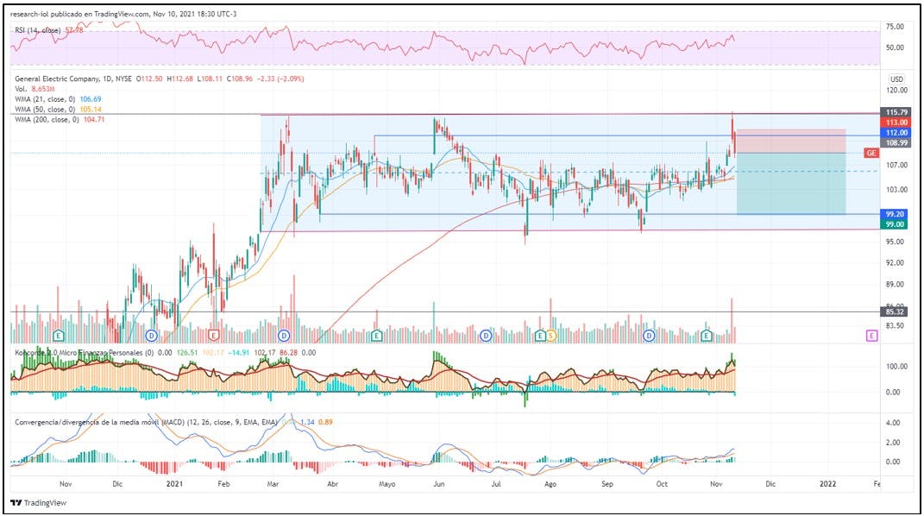Click the green E earnings marker below November 2020
This screenshot has height=516, width=924.
(59, 336)
